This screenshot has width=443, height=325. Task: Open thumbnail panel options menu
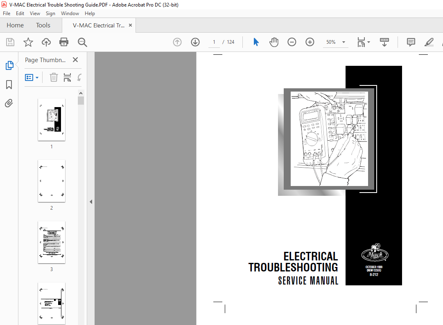point(32,77)
